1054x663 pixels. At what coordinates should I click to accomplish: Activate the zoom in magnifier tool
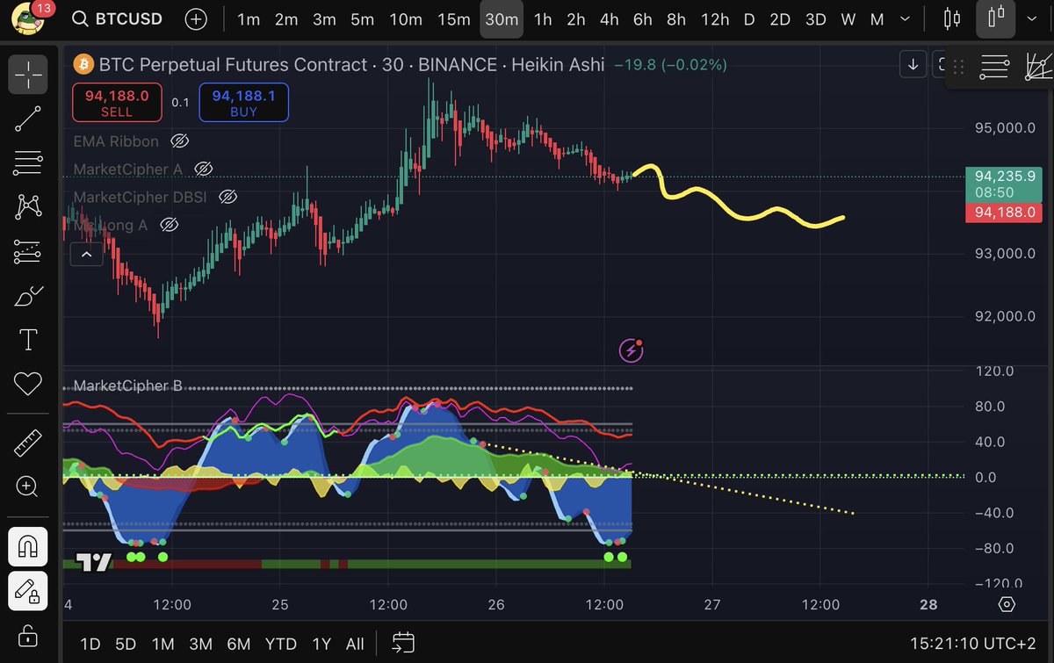28,486
